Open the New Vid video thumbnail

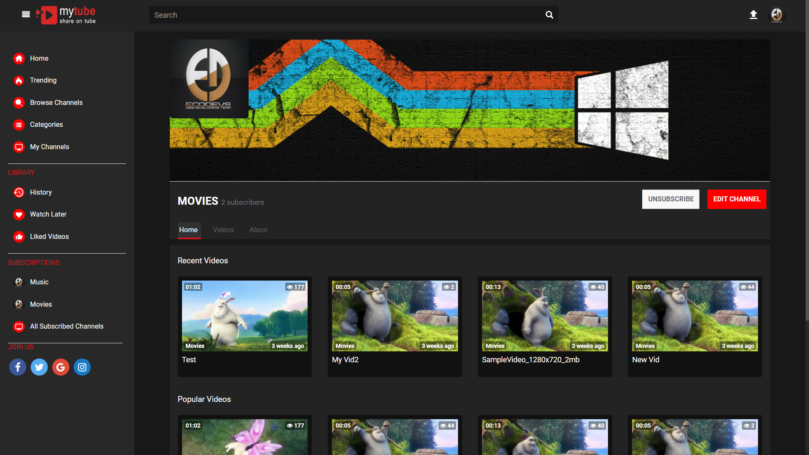click(695, 316)
